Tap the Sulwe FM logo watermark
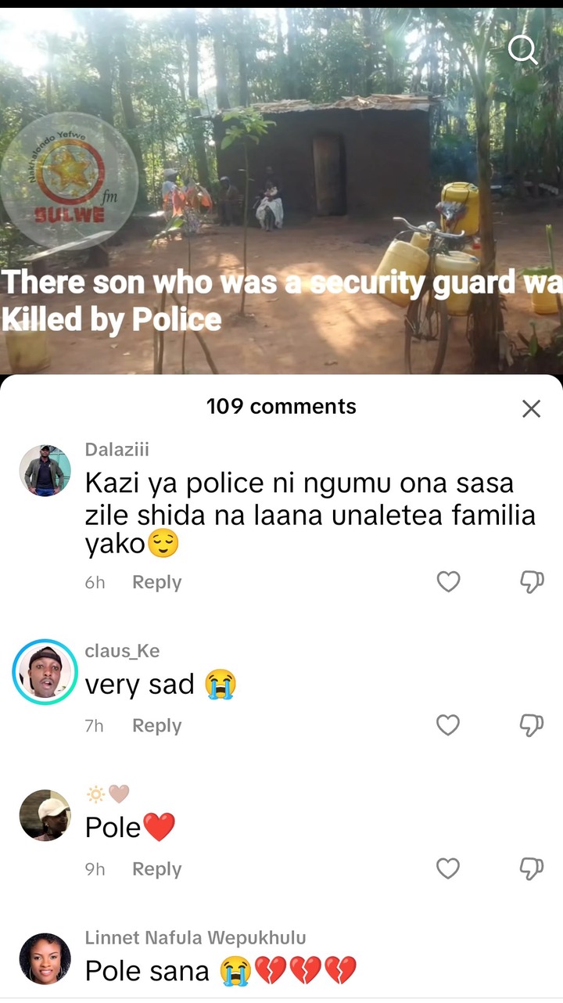The height and width of the screenshot is (1003, 563). (69, 182)
